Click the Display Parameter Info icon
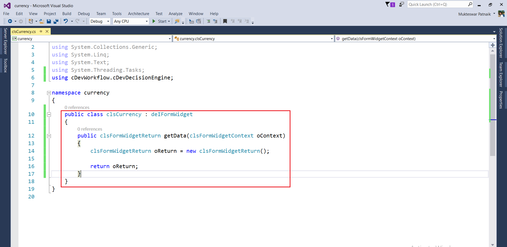The width and height of the screenshot is (507, 247). pyautogui.click(x=199, y=21)
